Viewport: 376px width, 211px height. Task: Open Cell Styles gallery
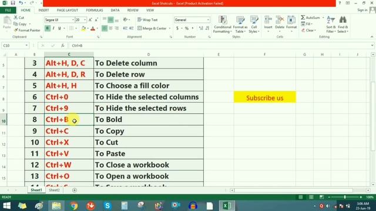[x=254, y=24]
